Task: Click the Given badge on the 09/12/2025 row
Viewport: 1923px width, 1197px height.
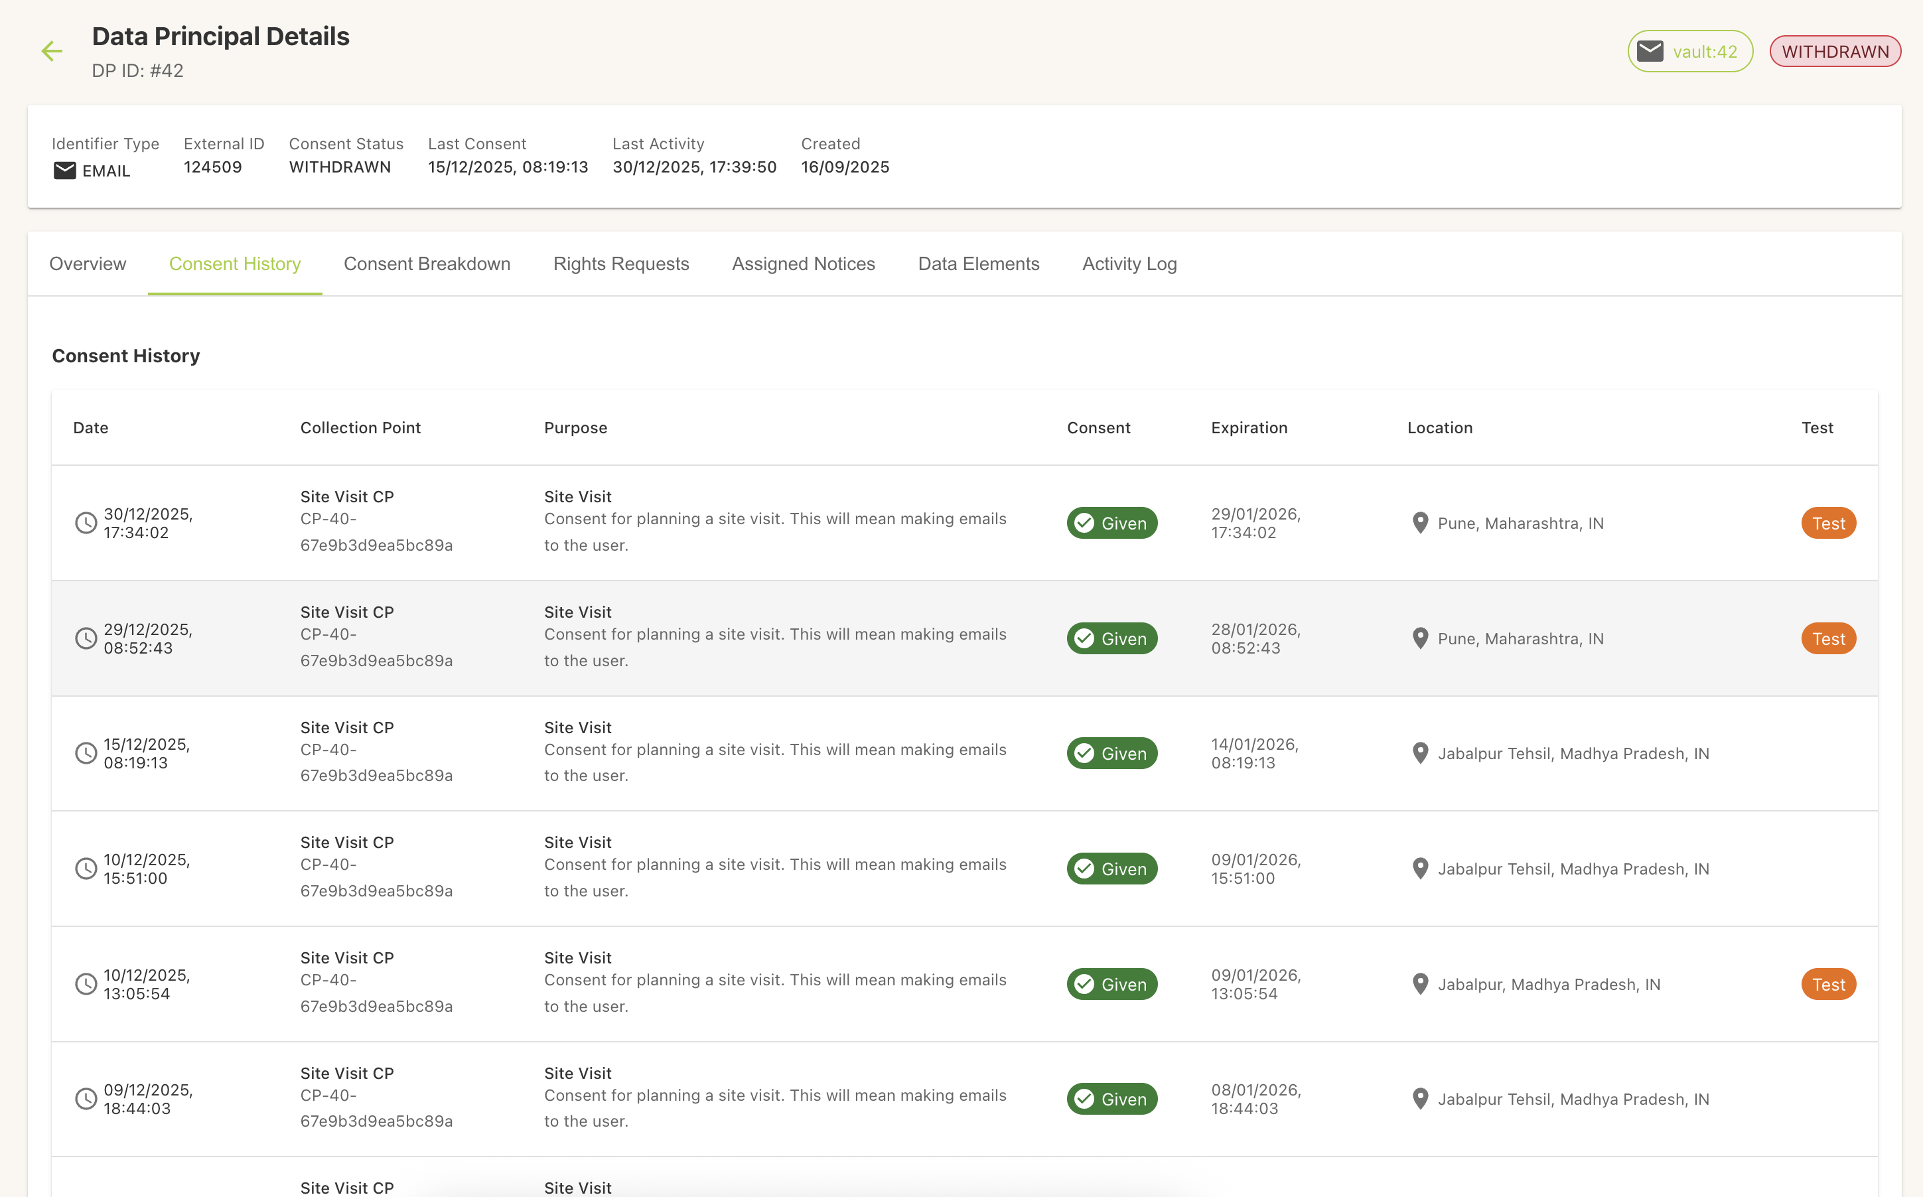Action: (1111, 1099)
